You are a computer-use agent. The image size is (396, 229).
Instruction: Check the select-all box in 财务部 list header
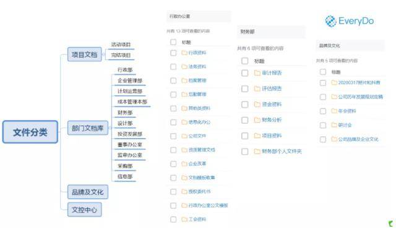tap(245, 61)
